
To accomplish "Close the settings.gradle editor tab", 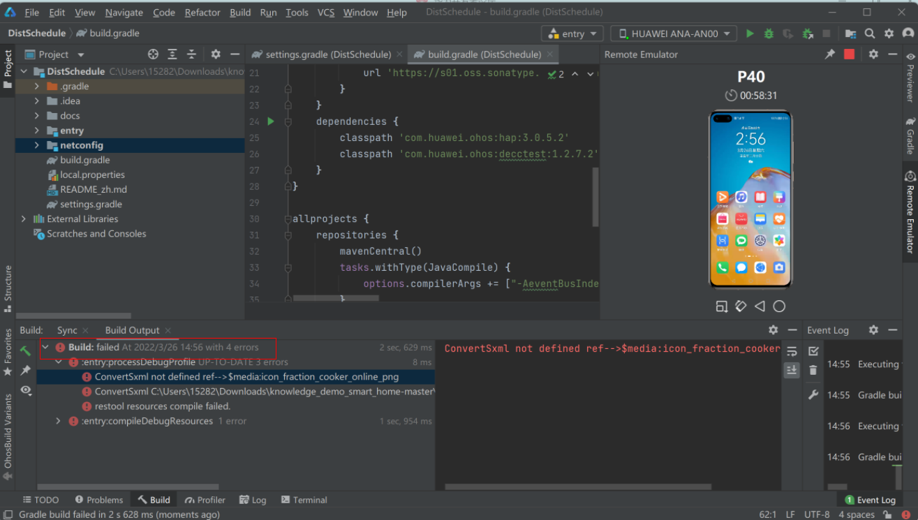I will pos(399,54).
